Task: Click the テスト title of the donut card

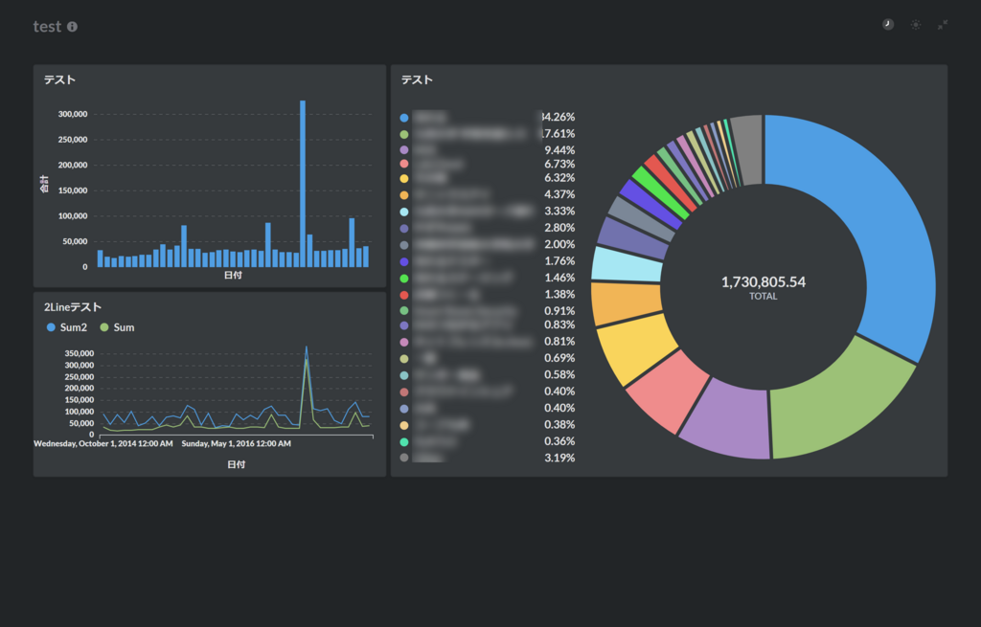Action: 417,79
